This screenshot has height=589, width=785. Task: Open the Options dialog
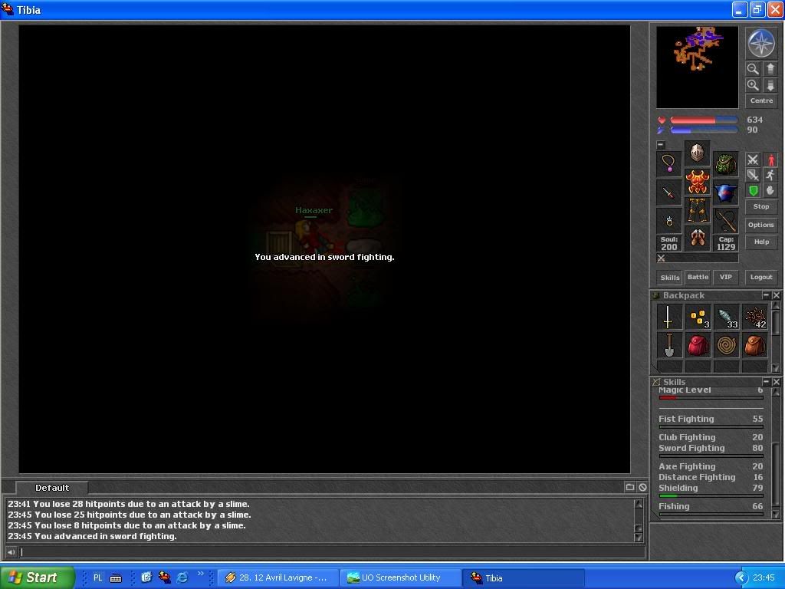click(761, 225)
